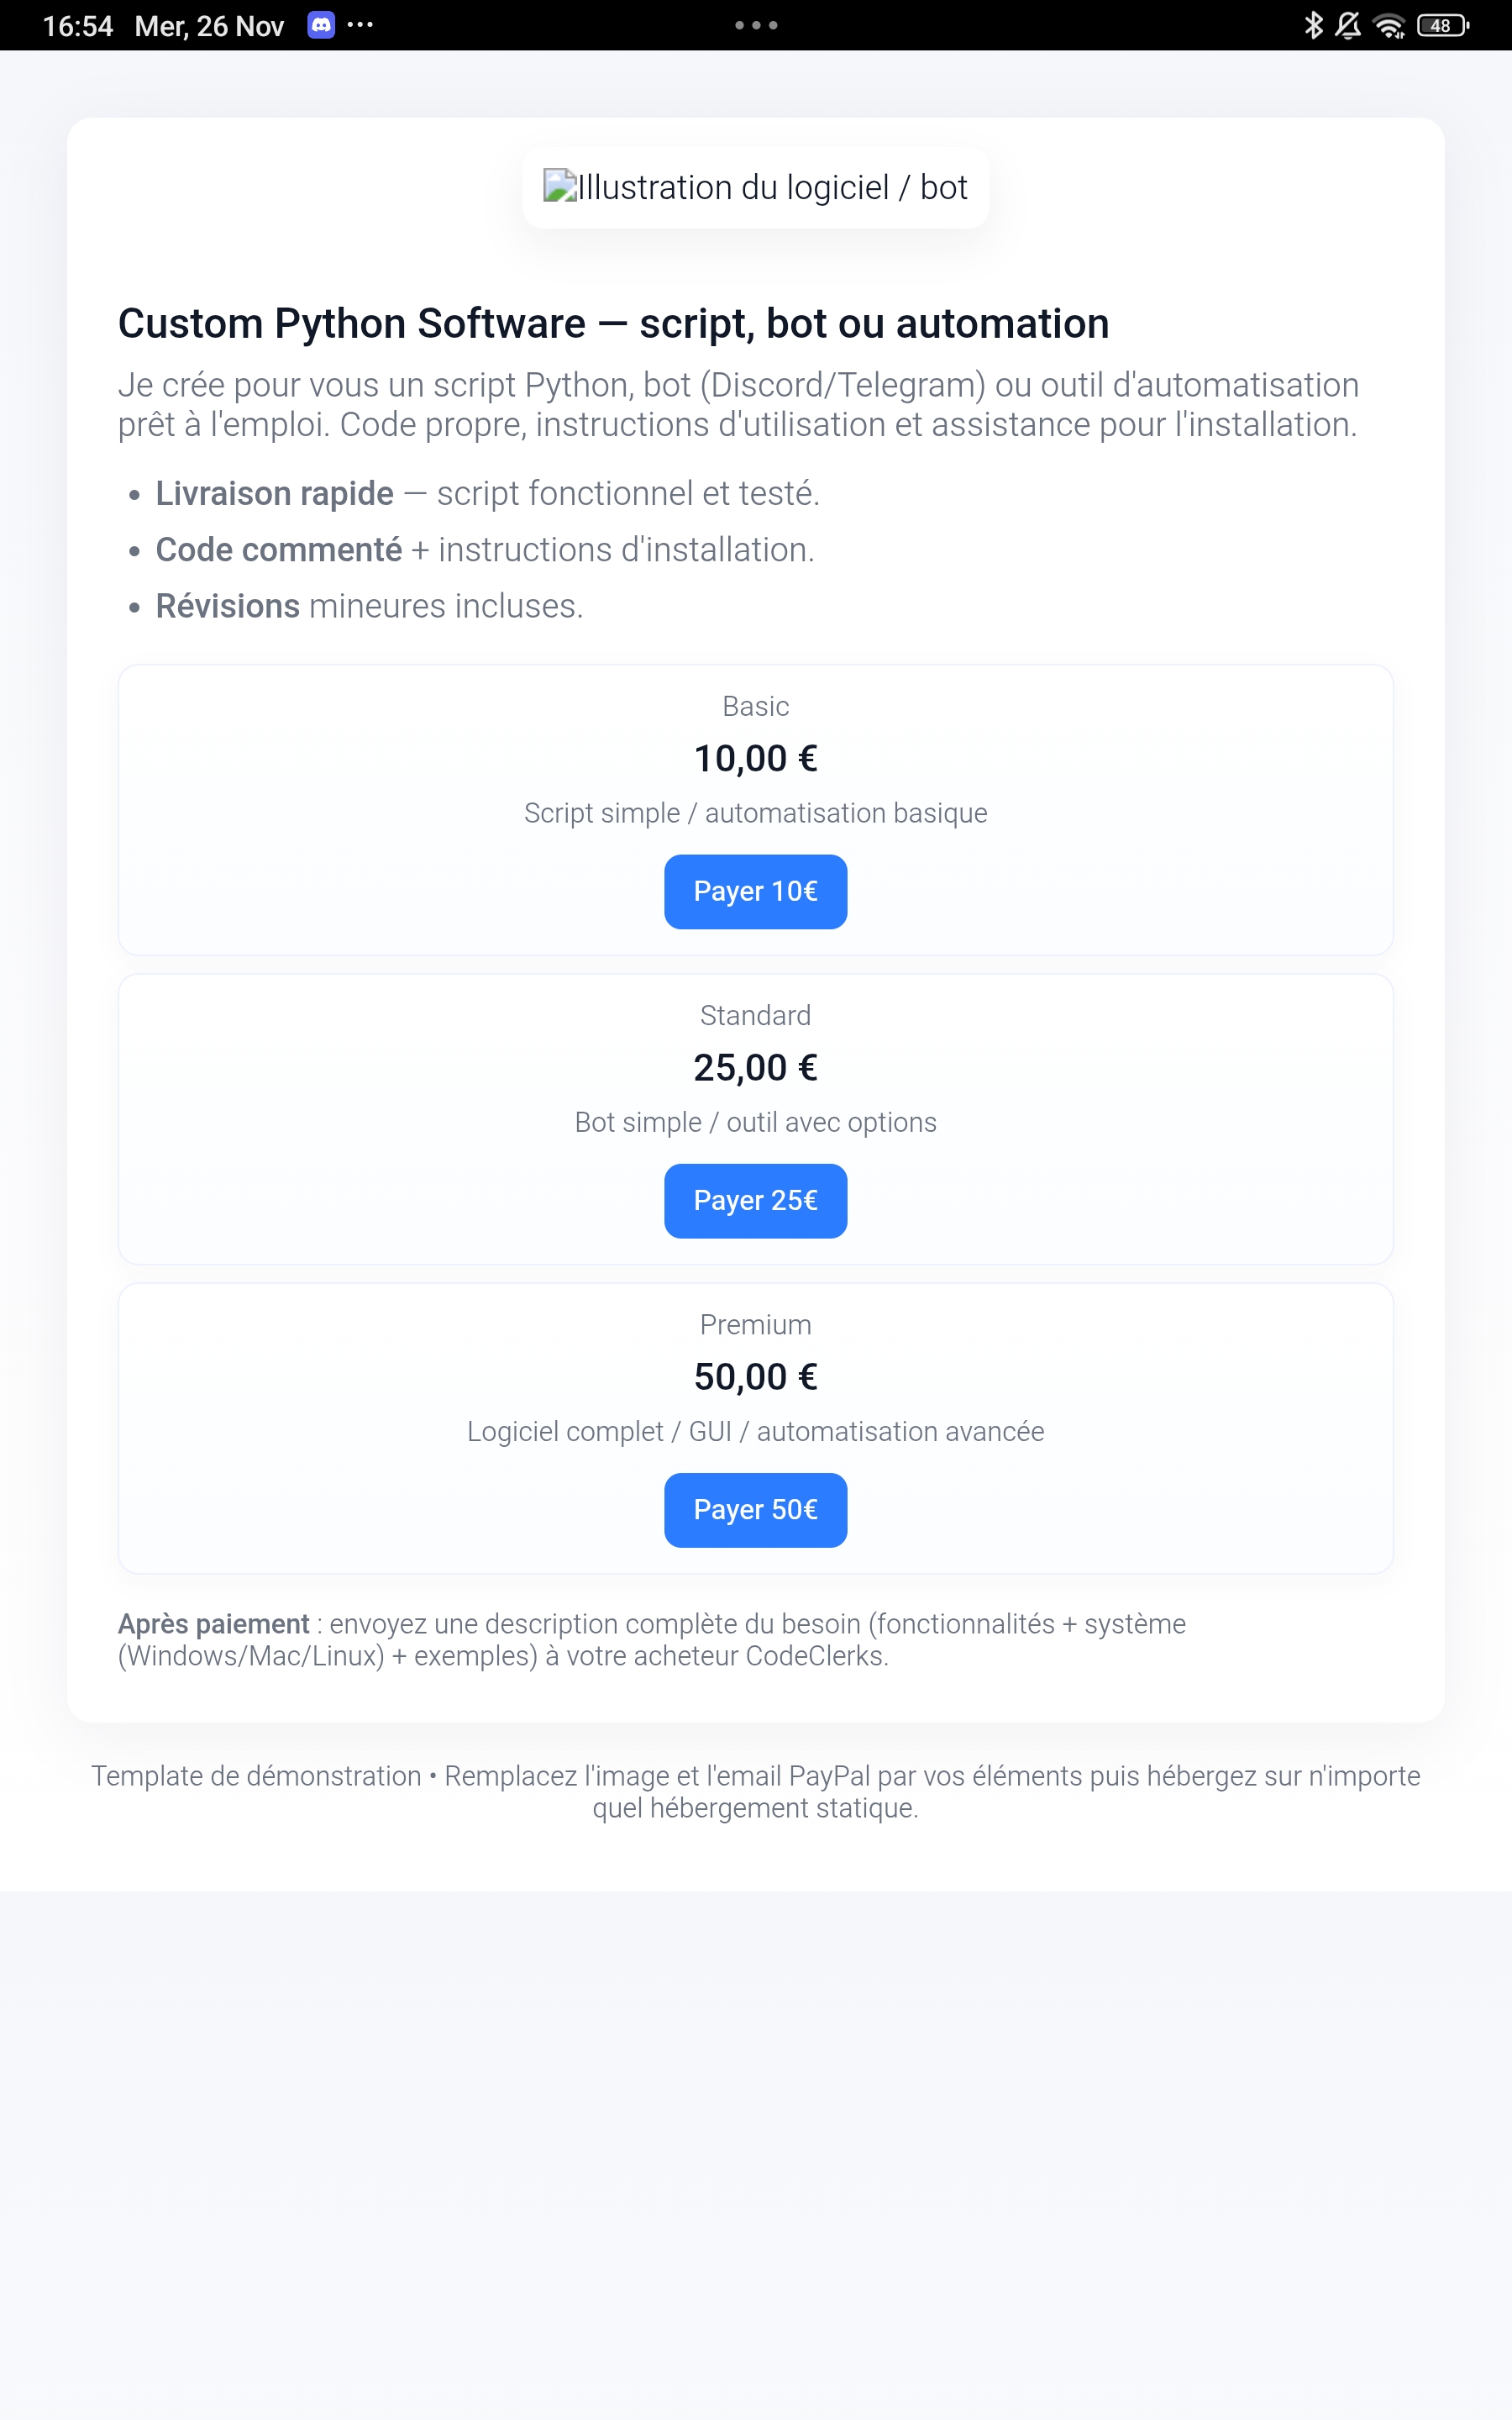
Task: Tap the muted notifications icon
Action: coord(1349,25)
